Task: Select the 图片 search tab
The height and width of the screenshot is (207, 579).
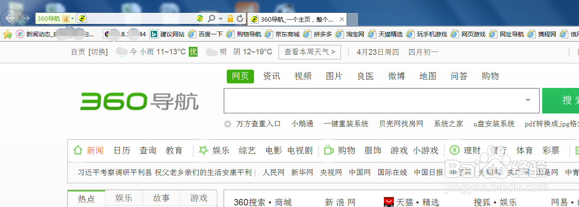Action: (334, 76)
